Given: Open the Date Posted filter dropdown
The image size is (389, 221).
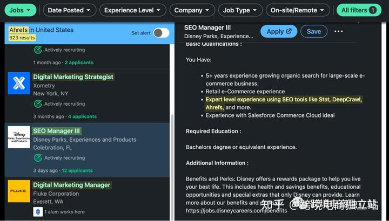Looking at the screenshot, I should pos(69,10).
